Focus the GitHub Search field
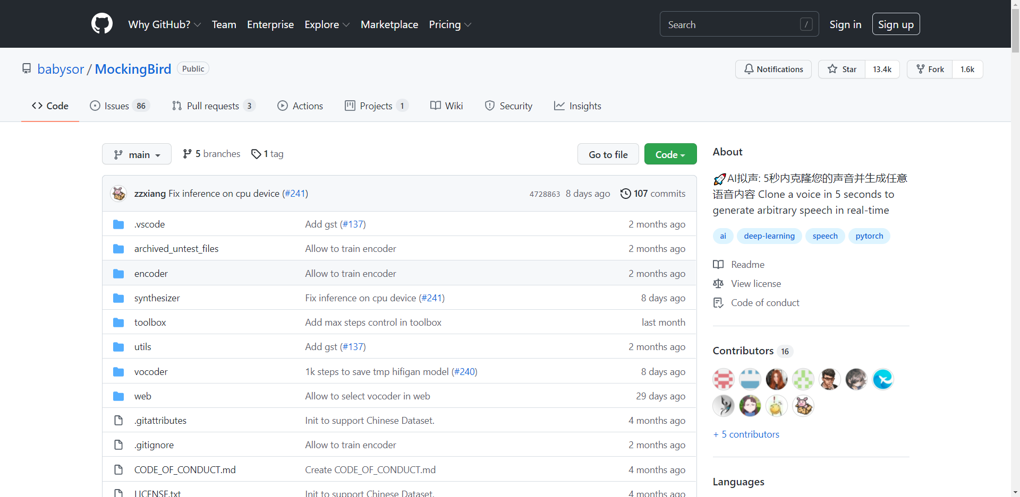Image resolution: width=1020 pixels, height=497 pixels. click(739, 24)
